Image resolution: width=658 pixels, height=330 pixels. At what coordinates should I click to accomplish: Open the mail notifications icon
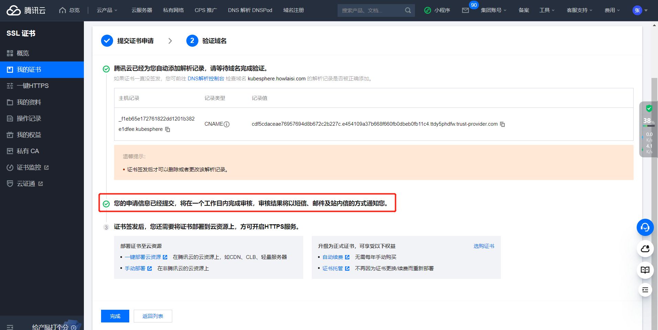[x=465, y=10]
